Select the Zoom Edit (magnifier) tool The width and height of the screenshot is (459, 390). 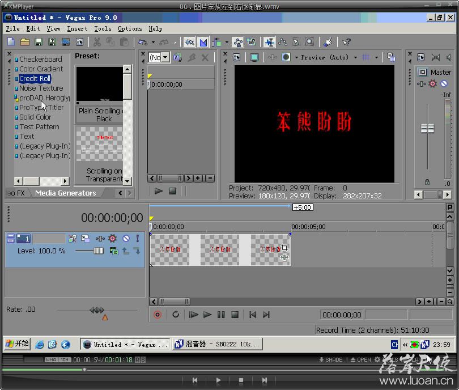(x=310, y=42)
